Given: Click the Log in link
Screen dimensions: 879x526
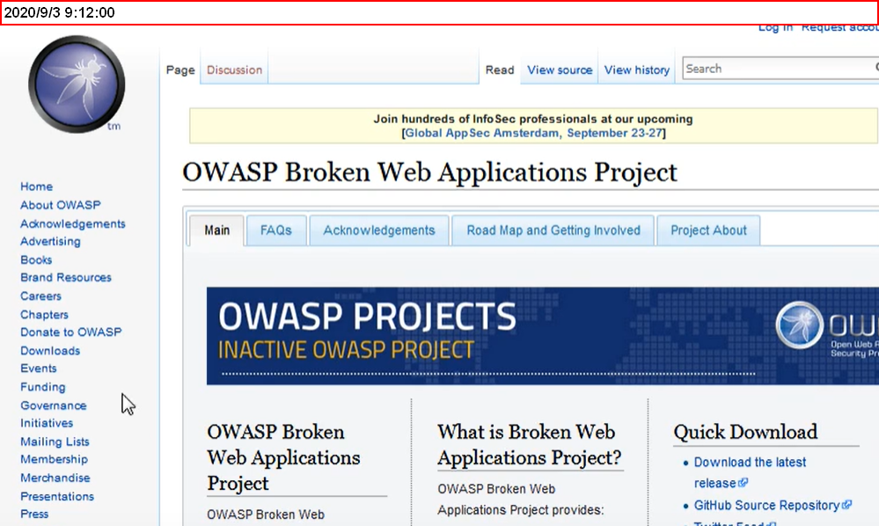Looking at the screenshot, I should pyautogui.click(x=775, y=27).
